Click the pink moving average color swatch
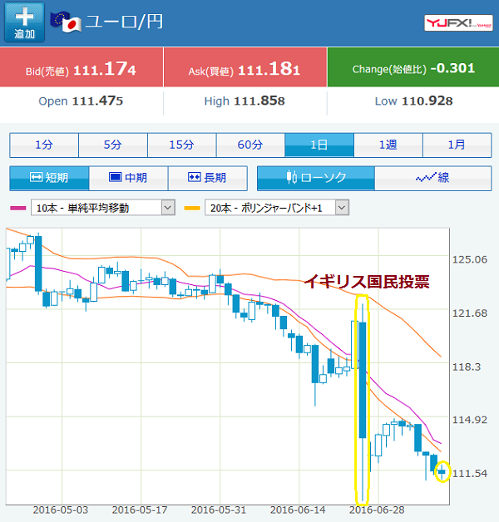The height and width of the screenshot is (522, 499). pyautogui.click(x=18, y=208)
